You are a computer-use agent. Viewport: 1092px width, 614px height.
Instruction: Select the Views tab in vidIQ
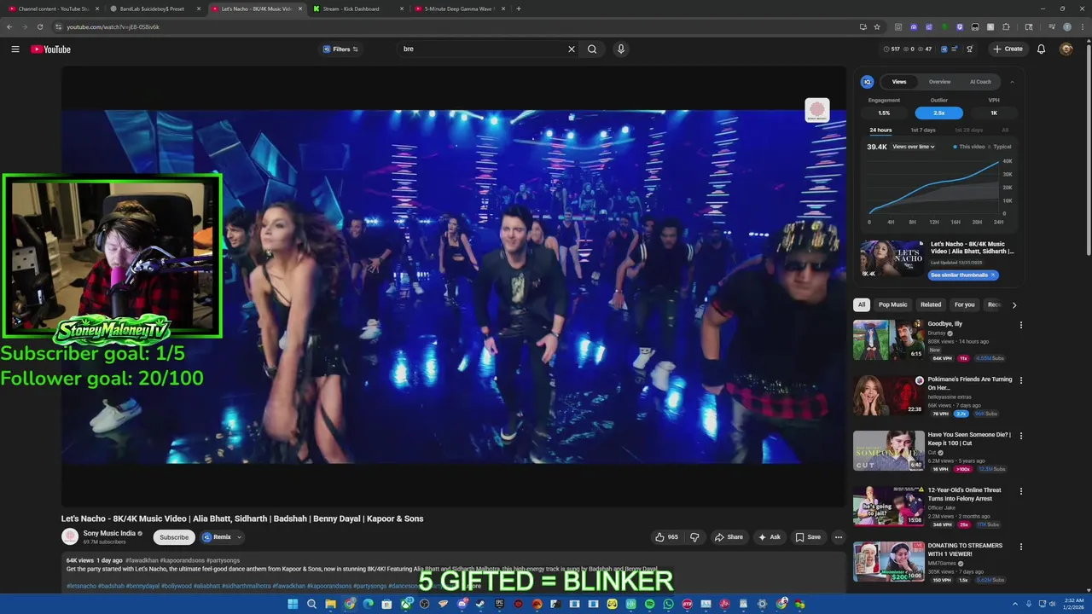pyautogui.click(x=899, y=82)
